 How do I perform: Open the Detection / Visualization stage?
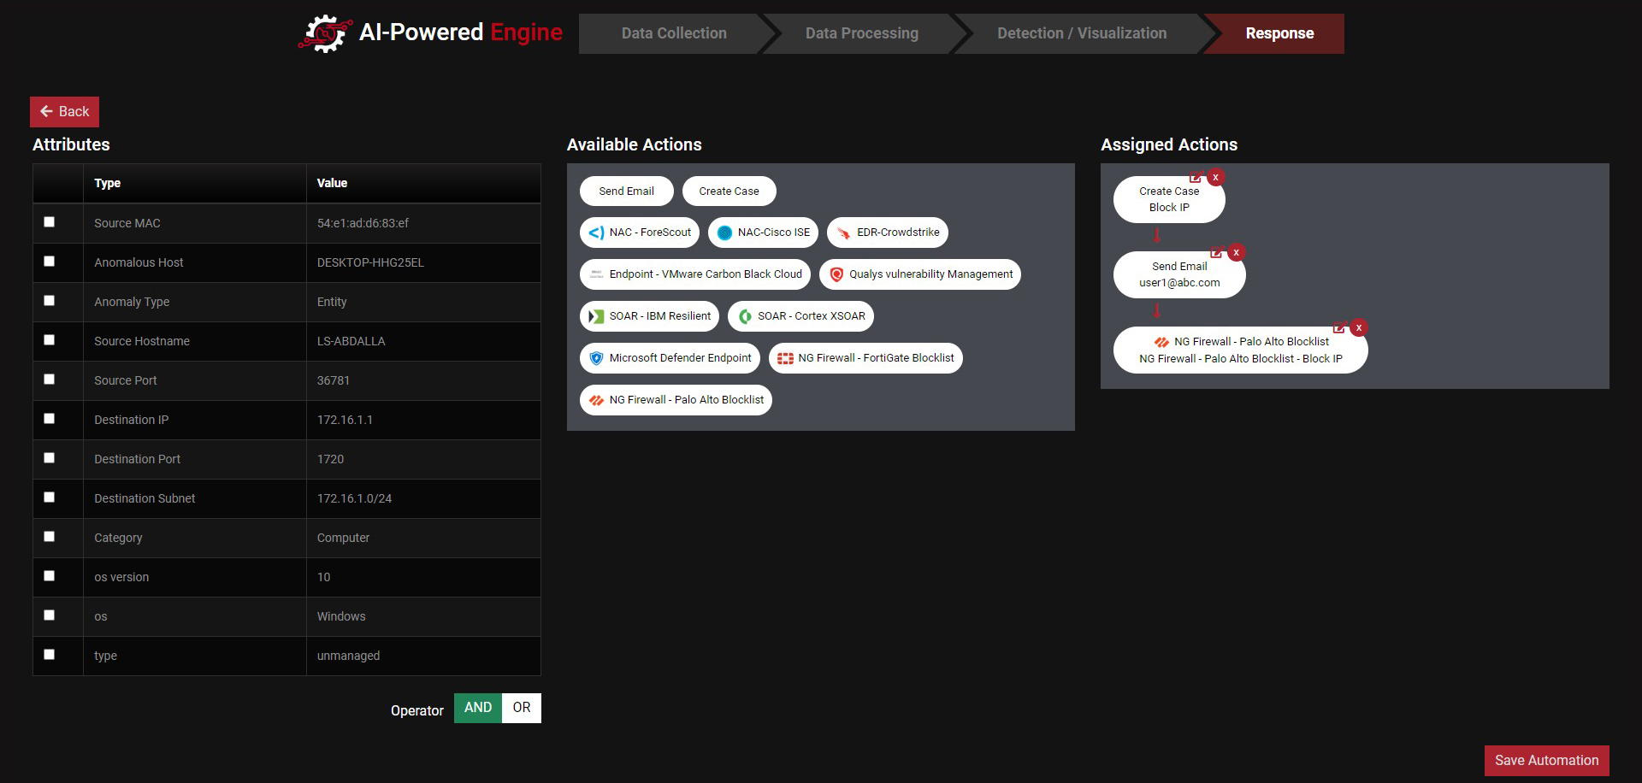(x=1082, y=33)
